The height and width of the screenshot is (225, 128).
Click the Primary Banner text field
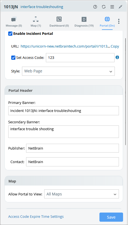[63, 111]
